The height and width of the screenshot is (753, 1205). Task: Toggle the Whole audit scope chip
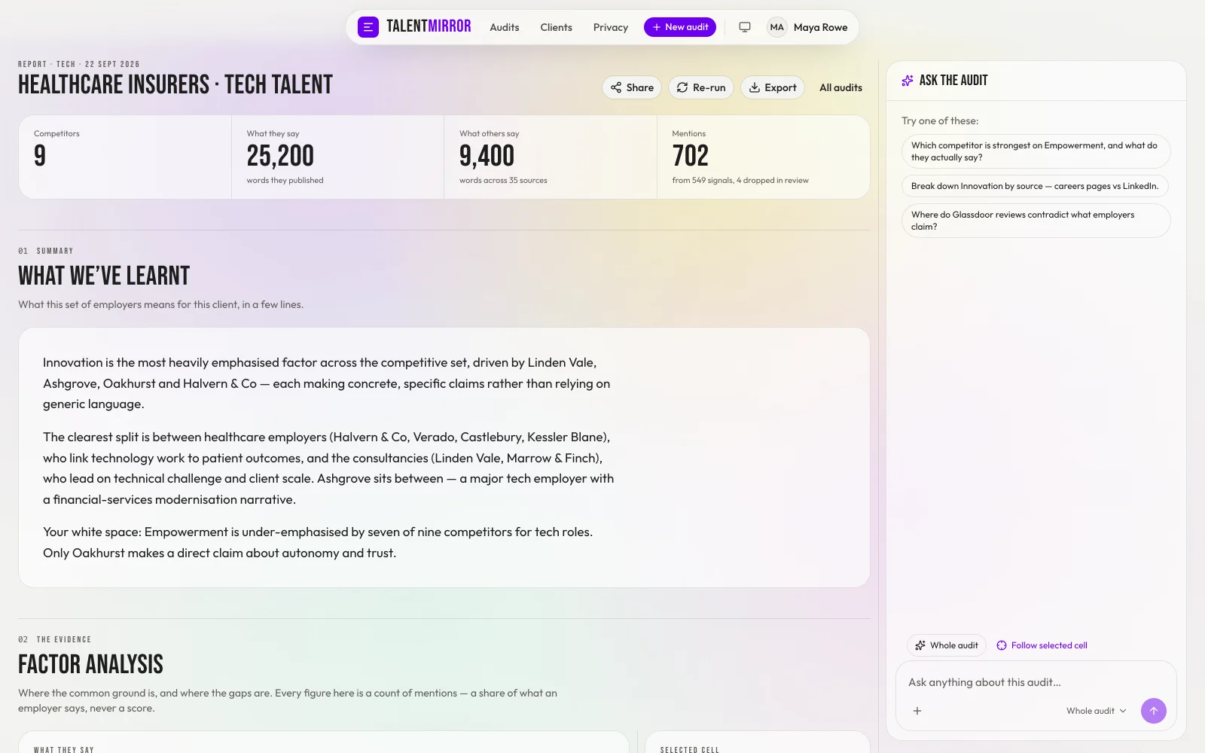pos(947,645)
